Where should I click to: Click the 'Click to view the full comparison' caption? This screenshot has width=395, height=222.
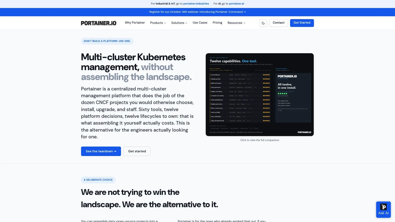(260, 140)
